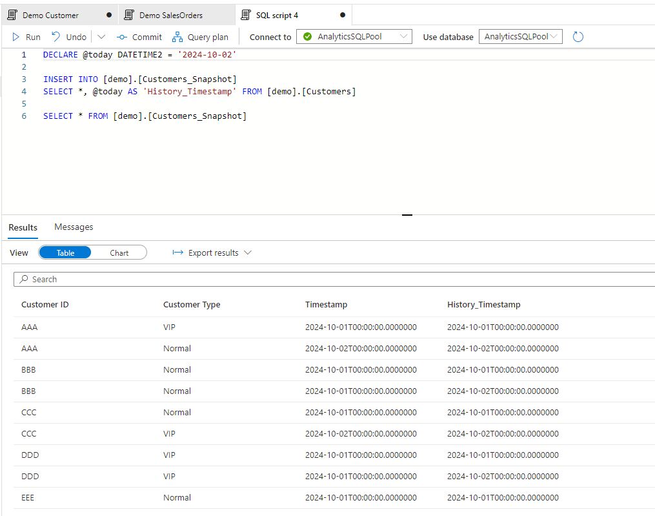The height and width of the screenshot is (516, 655).
Task: Focus the results Search field
Action: [334, 280]
